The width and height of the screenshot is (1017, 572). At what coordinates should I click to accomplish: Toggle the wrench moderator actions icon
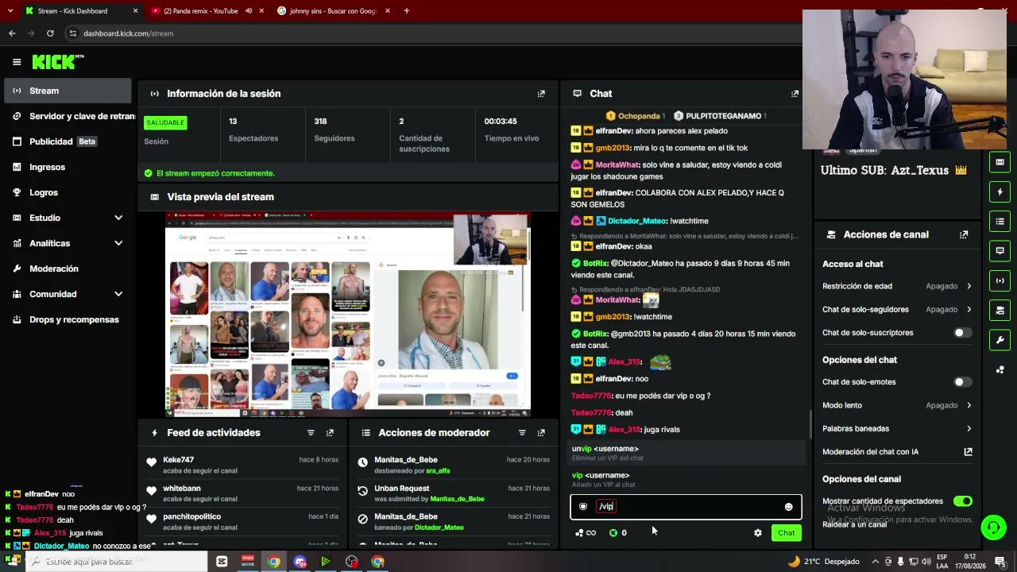(x=1000, y=340)
